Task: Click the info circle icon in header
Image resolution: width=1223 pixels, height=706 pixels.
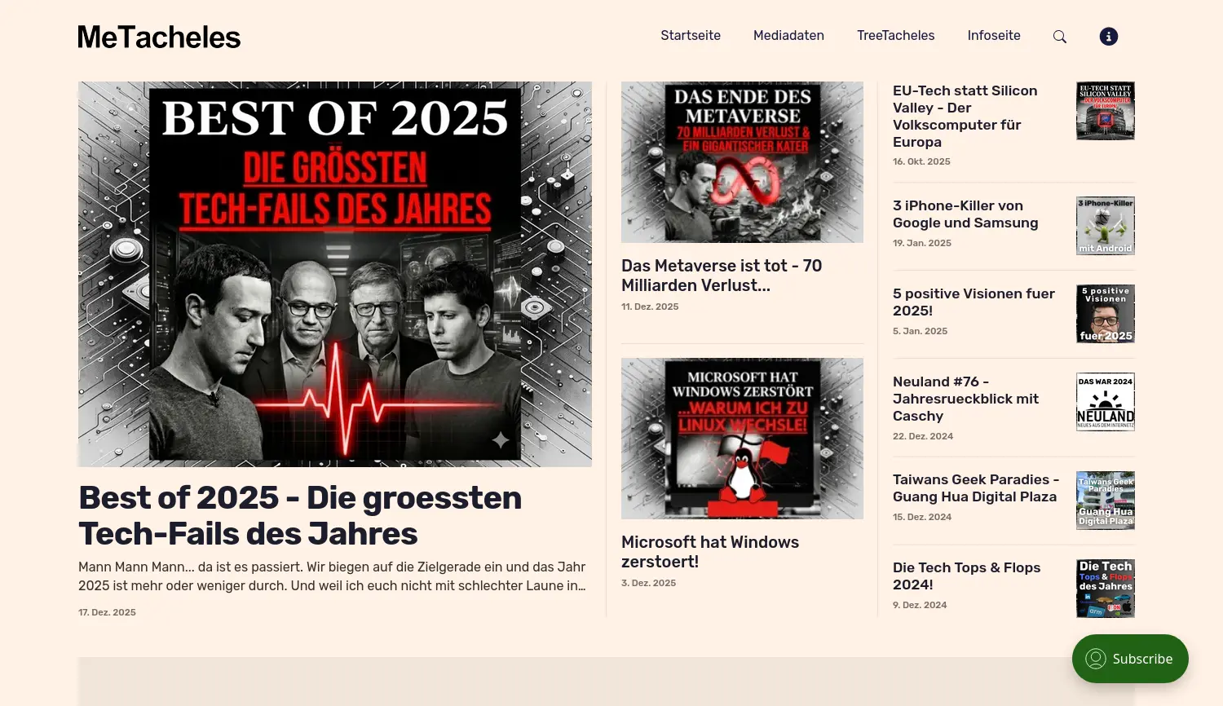Action: click(x=1109, y=36)
